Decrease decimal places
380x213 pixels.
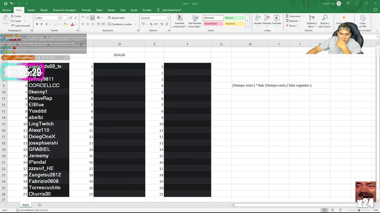coord(166,24)
